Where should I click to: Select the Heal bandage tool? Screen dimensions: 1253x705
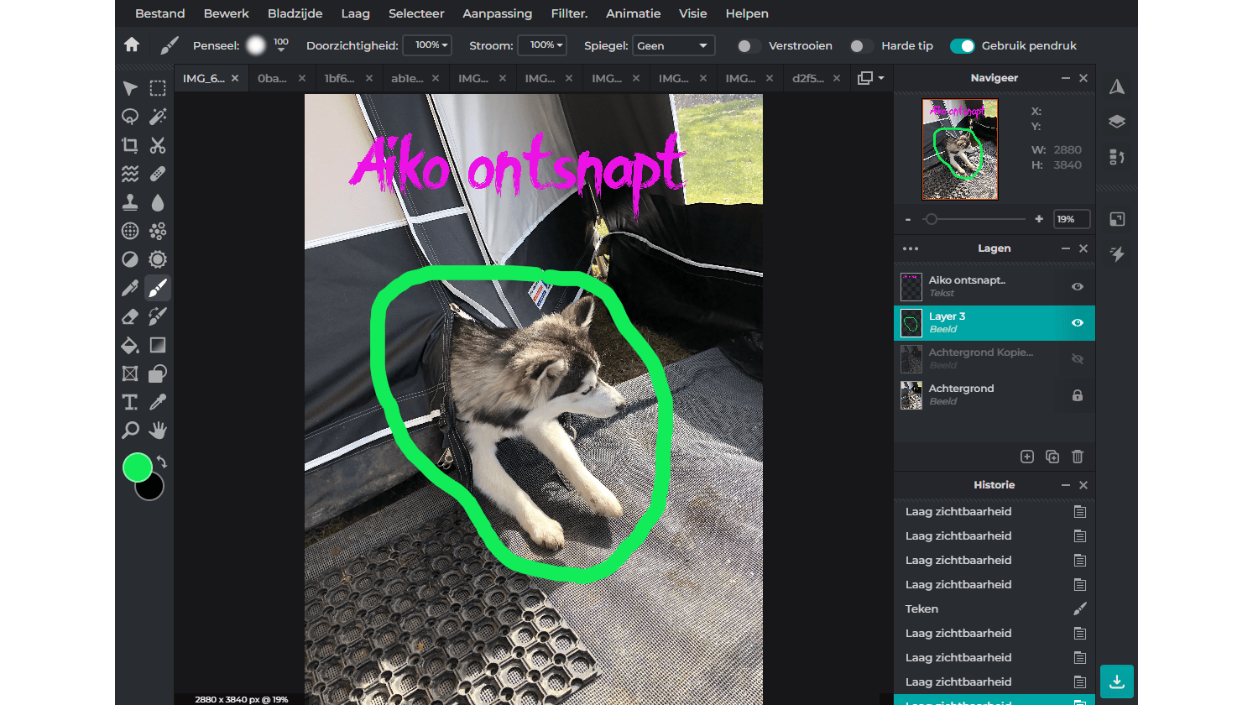point(158,174)
